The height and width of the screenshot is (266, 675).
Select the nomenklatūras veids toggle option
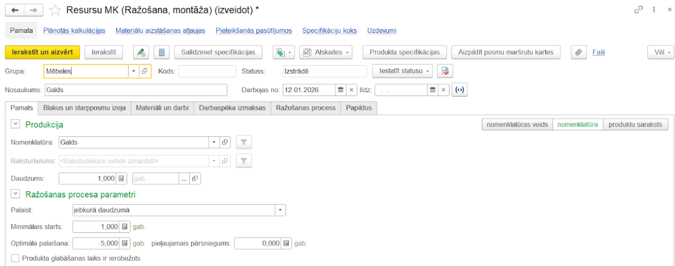[516, 124]
